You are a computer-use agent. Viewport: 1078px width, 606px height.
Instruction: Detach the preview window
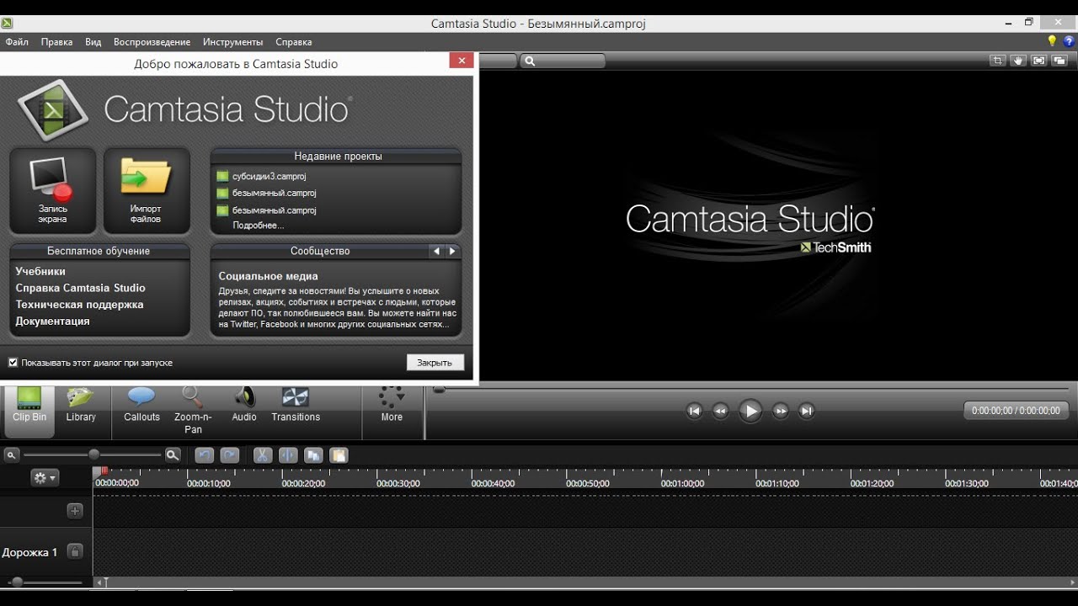pos(1059,61)
